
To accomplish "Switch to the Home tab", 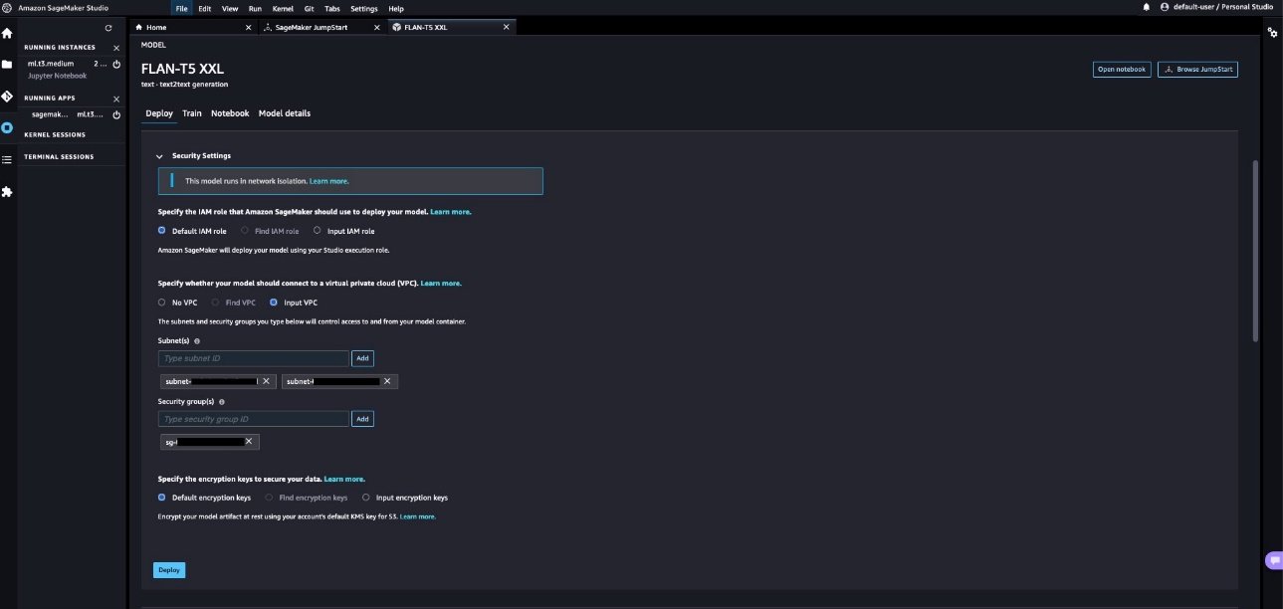I will 193,27.
